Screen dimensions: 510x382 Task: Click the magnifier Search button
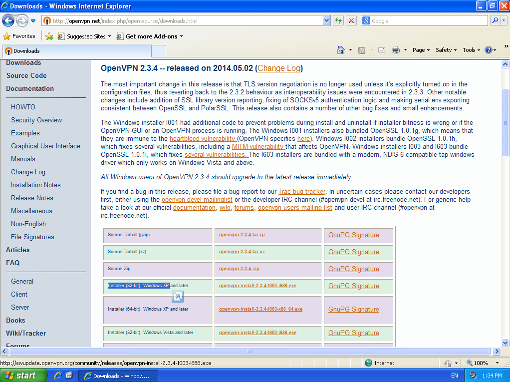pos(495,21)
